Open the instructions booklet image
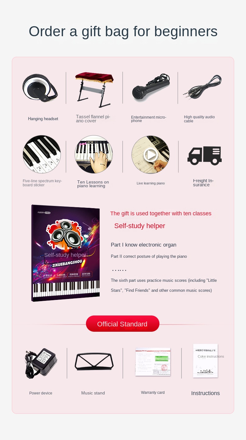Viewport: 246px width, 440px height. click(x=206, y=361)
